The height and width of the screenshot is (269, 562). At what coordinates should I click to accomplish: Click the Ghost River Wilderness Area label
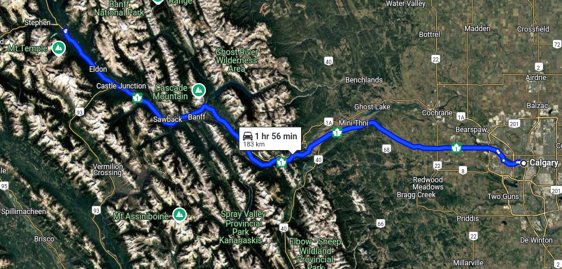pos(236,60)
